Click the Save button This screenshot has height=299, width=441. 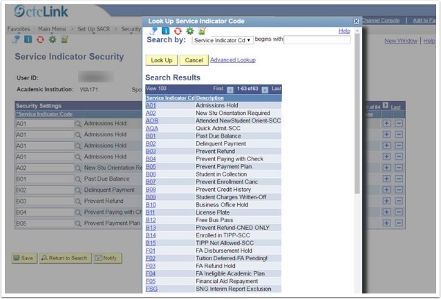pos(24,258)
